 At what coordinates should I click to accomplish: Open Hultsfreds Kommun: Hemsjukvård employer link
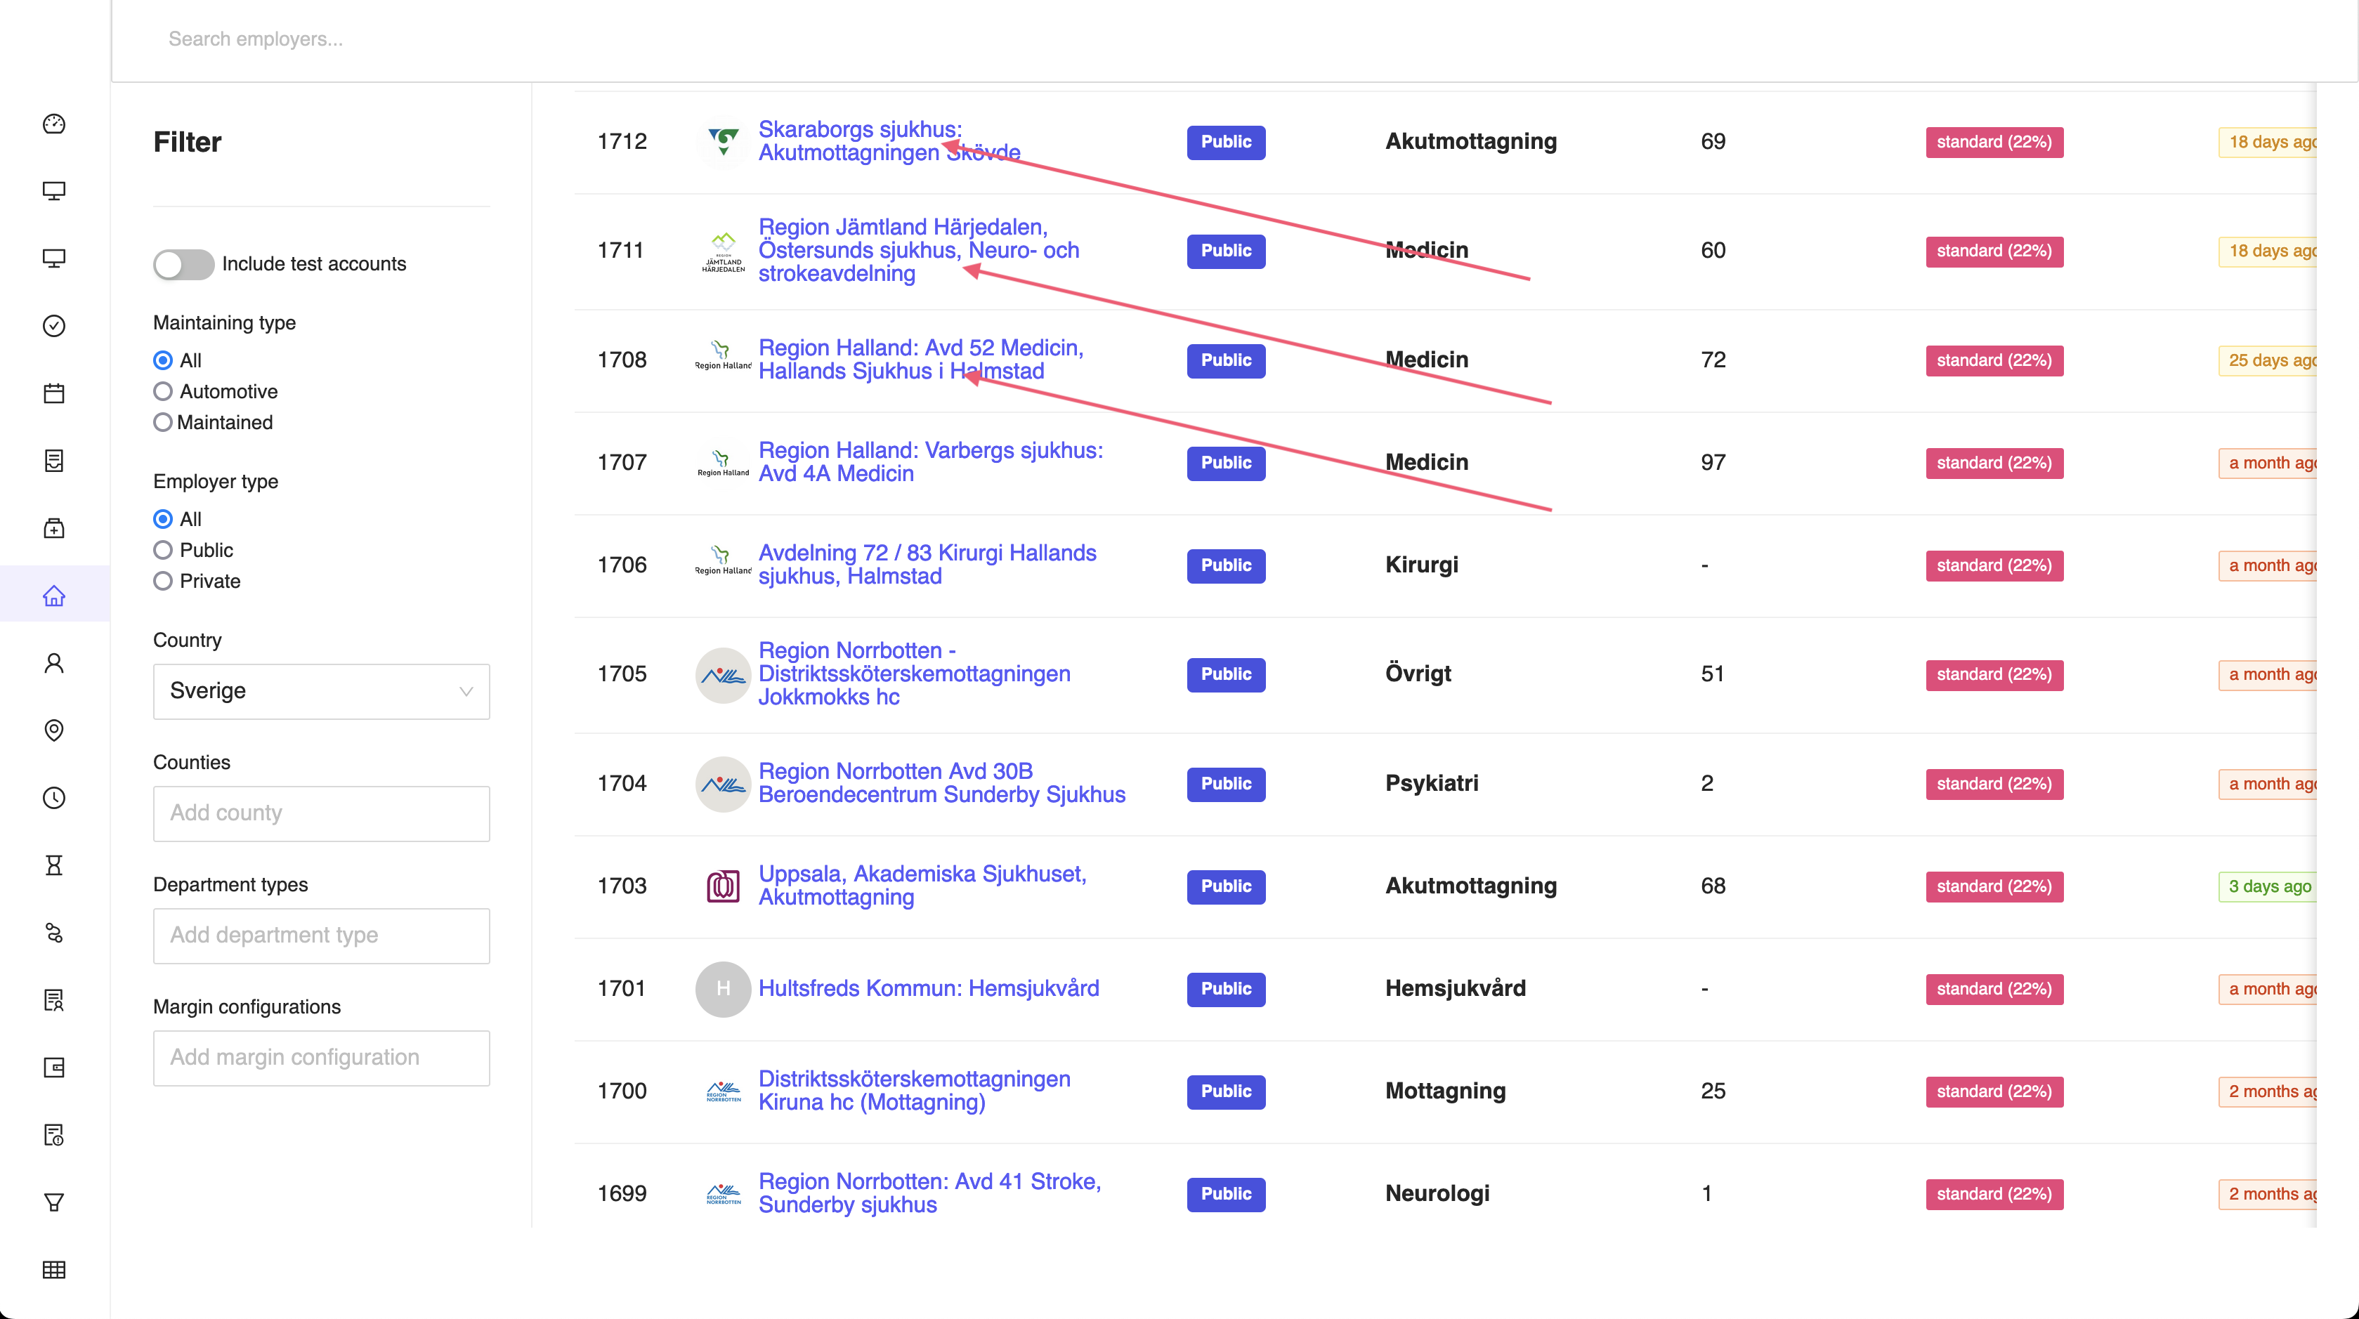[x=928, y=989]
